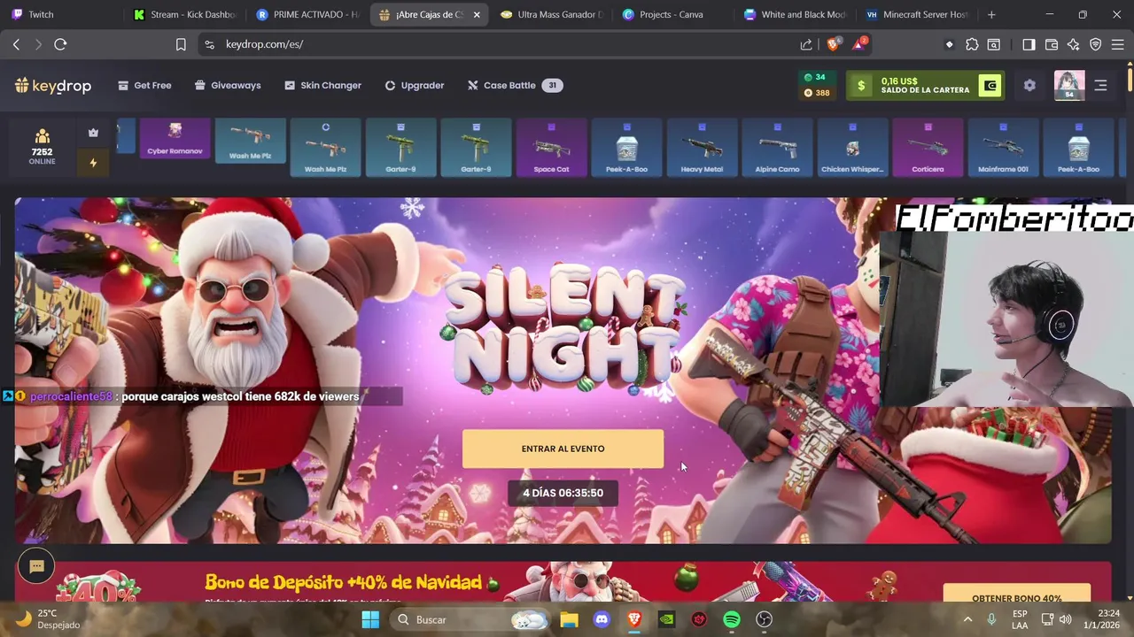This screenshot has width=1134, height=637.
Task: Open the Brave Wallet toolbar icon
Action: click(x=1052, y=44)
